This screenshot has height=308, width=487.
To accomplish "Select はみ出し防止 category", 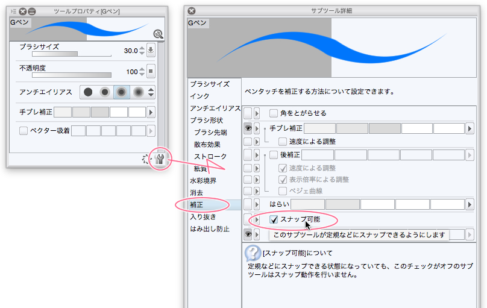I will pos(210,229).
